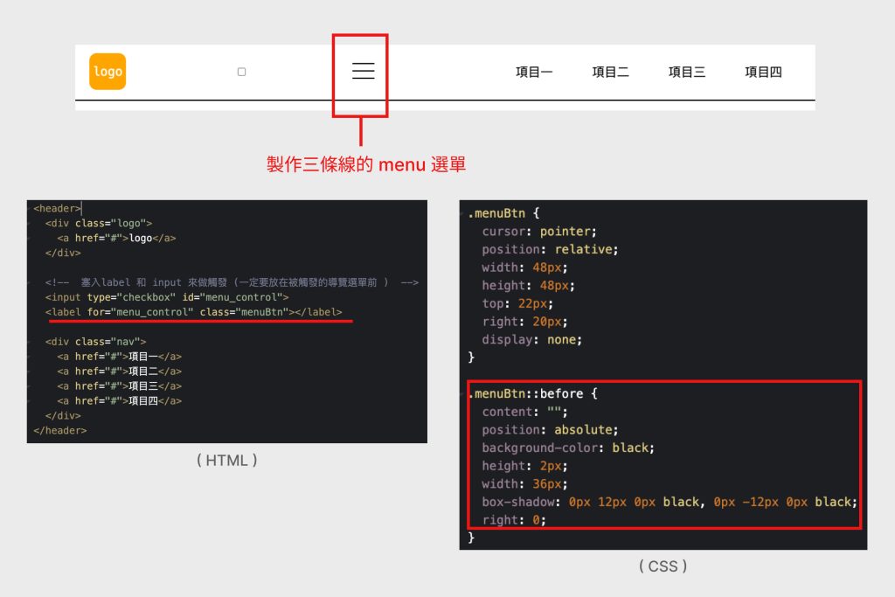Click the "display: none" CSS line
Screen dimensions: 895x597
click(x=531, y=339)
